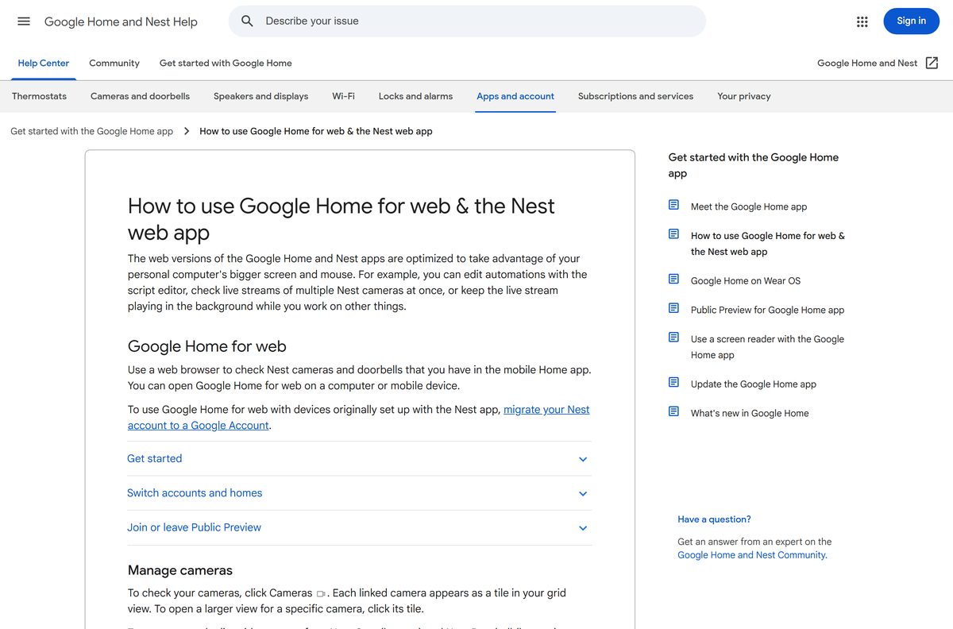Select the Thermostats category
The width and height of the screenshot is (953, 629).
coord(40,96)
